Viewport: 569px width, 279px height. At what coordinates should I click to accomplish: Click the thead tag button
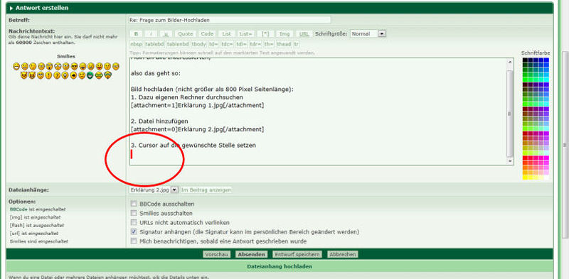pyautogui.click(x=284, y=44)
